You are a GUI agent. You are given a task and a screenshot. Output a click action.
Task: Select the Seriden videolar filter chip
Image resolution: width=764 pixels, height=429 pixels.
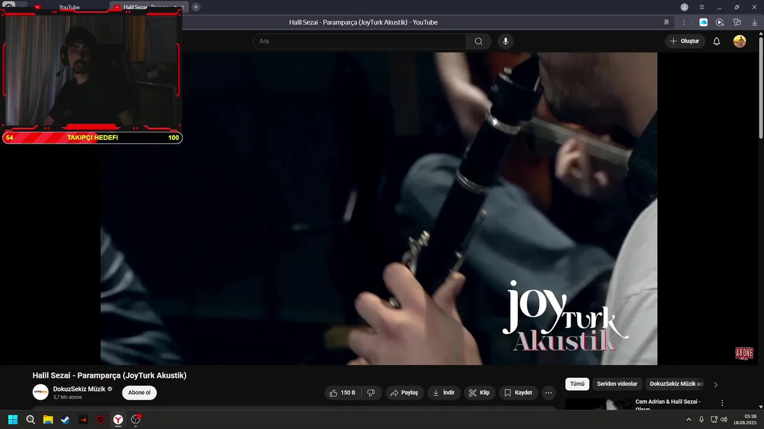pos(617,384)
